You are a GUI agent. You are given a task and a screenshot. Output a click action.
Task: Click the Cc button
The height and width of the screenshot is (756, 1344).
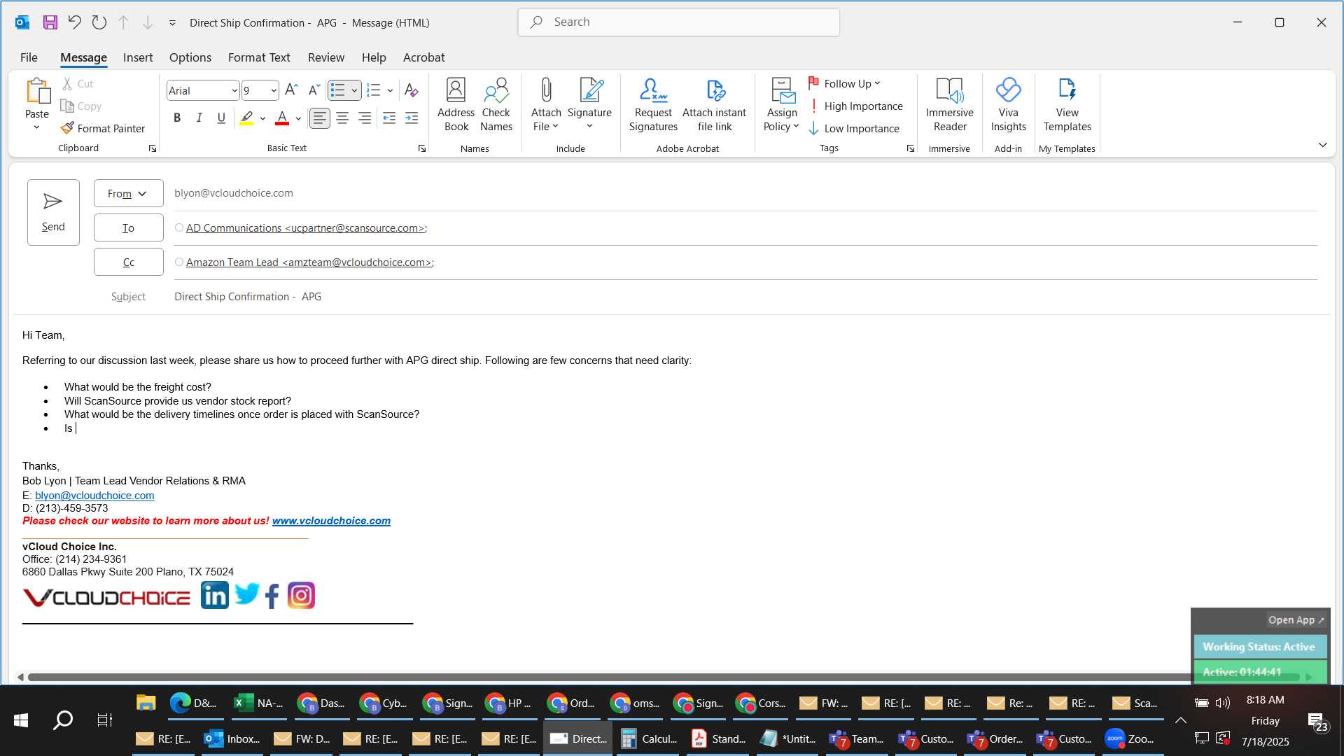tap(129, 262)
